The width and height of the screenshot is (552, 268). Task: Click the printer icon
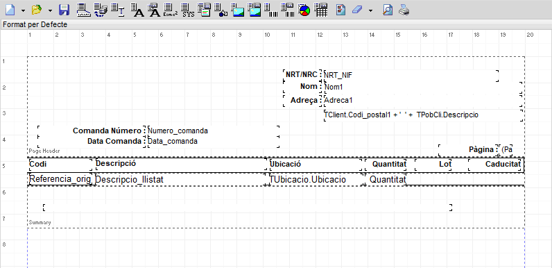pyautogui.click(x=404, y=10)
